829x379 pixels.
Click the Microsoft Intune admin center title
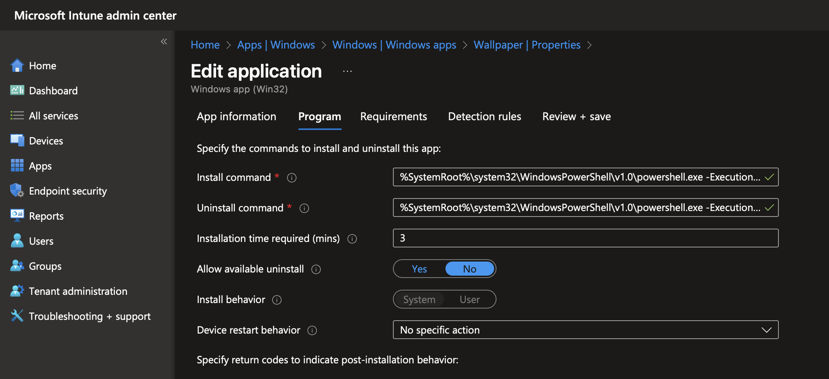click(95, 15)
